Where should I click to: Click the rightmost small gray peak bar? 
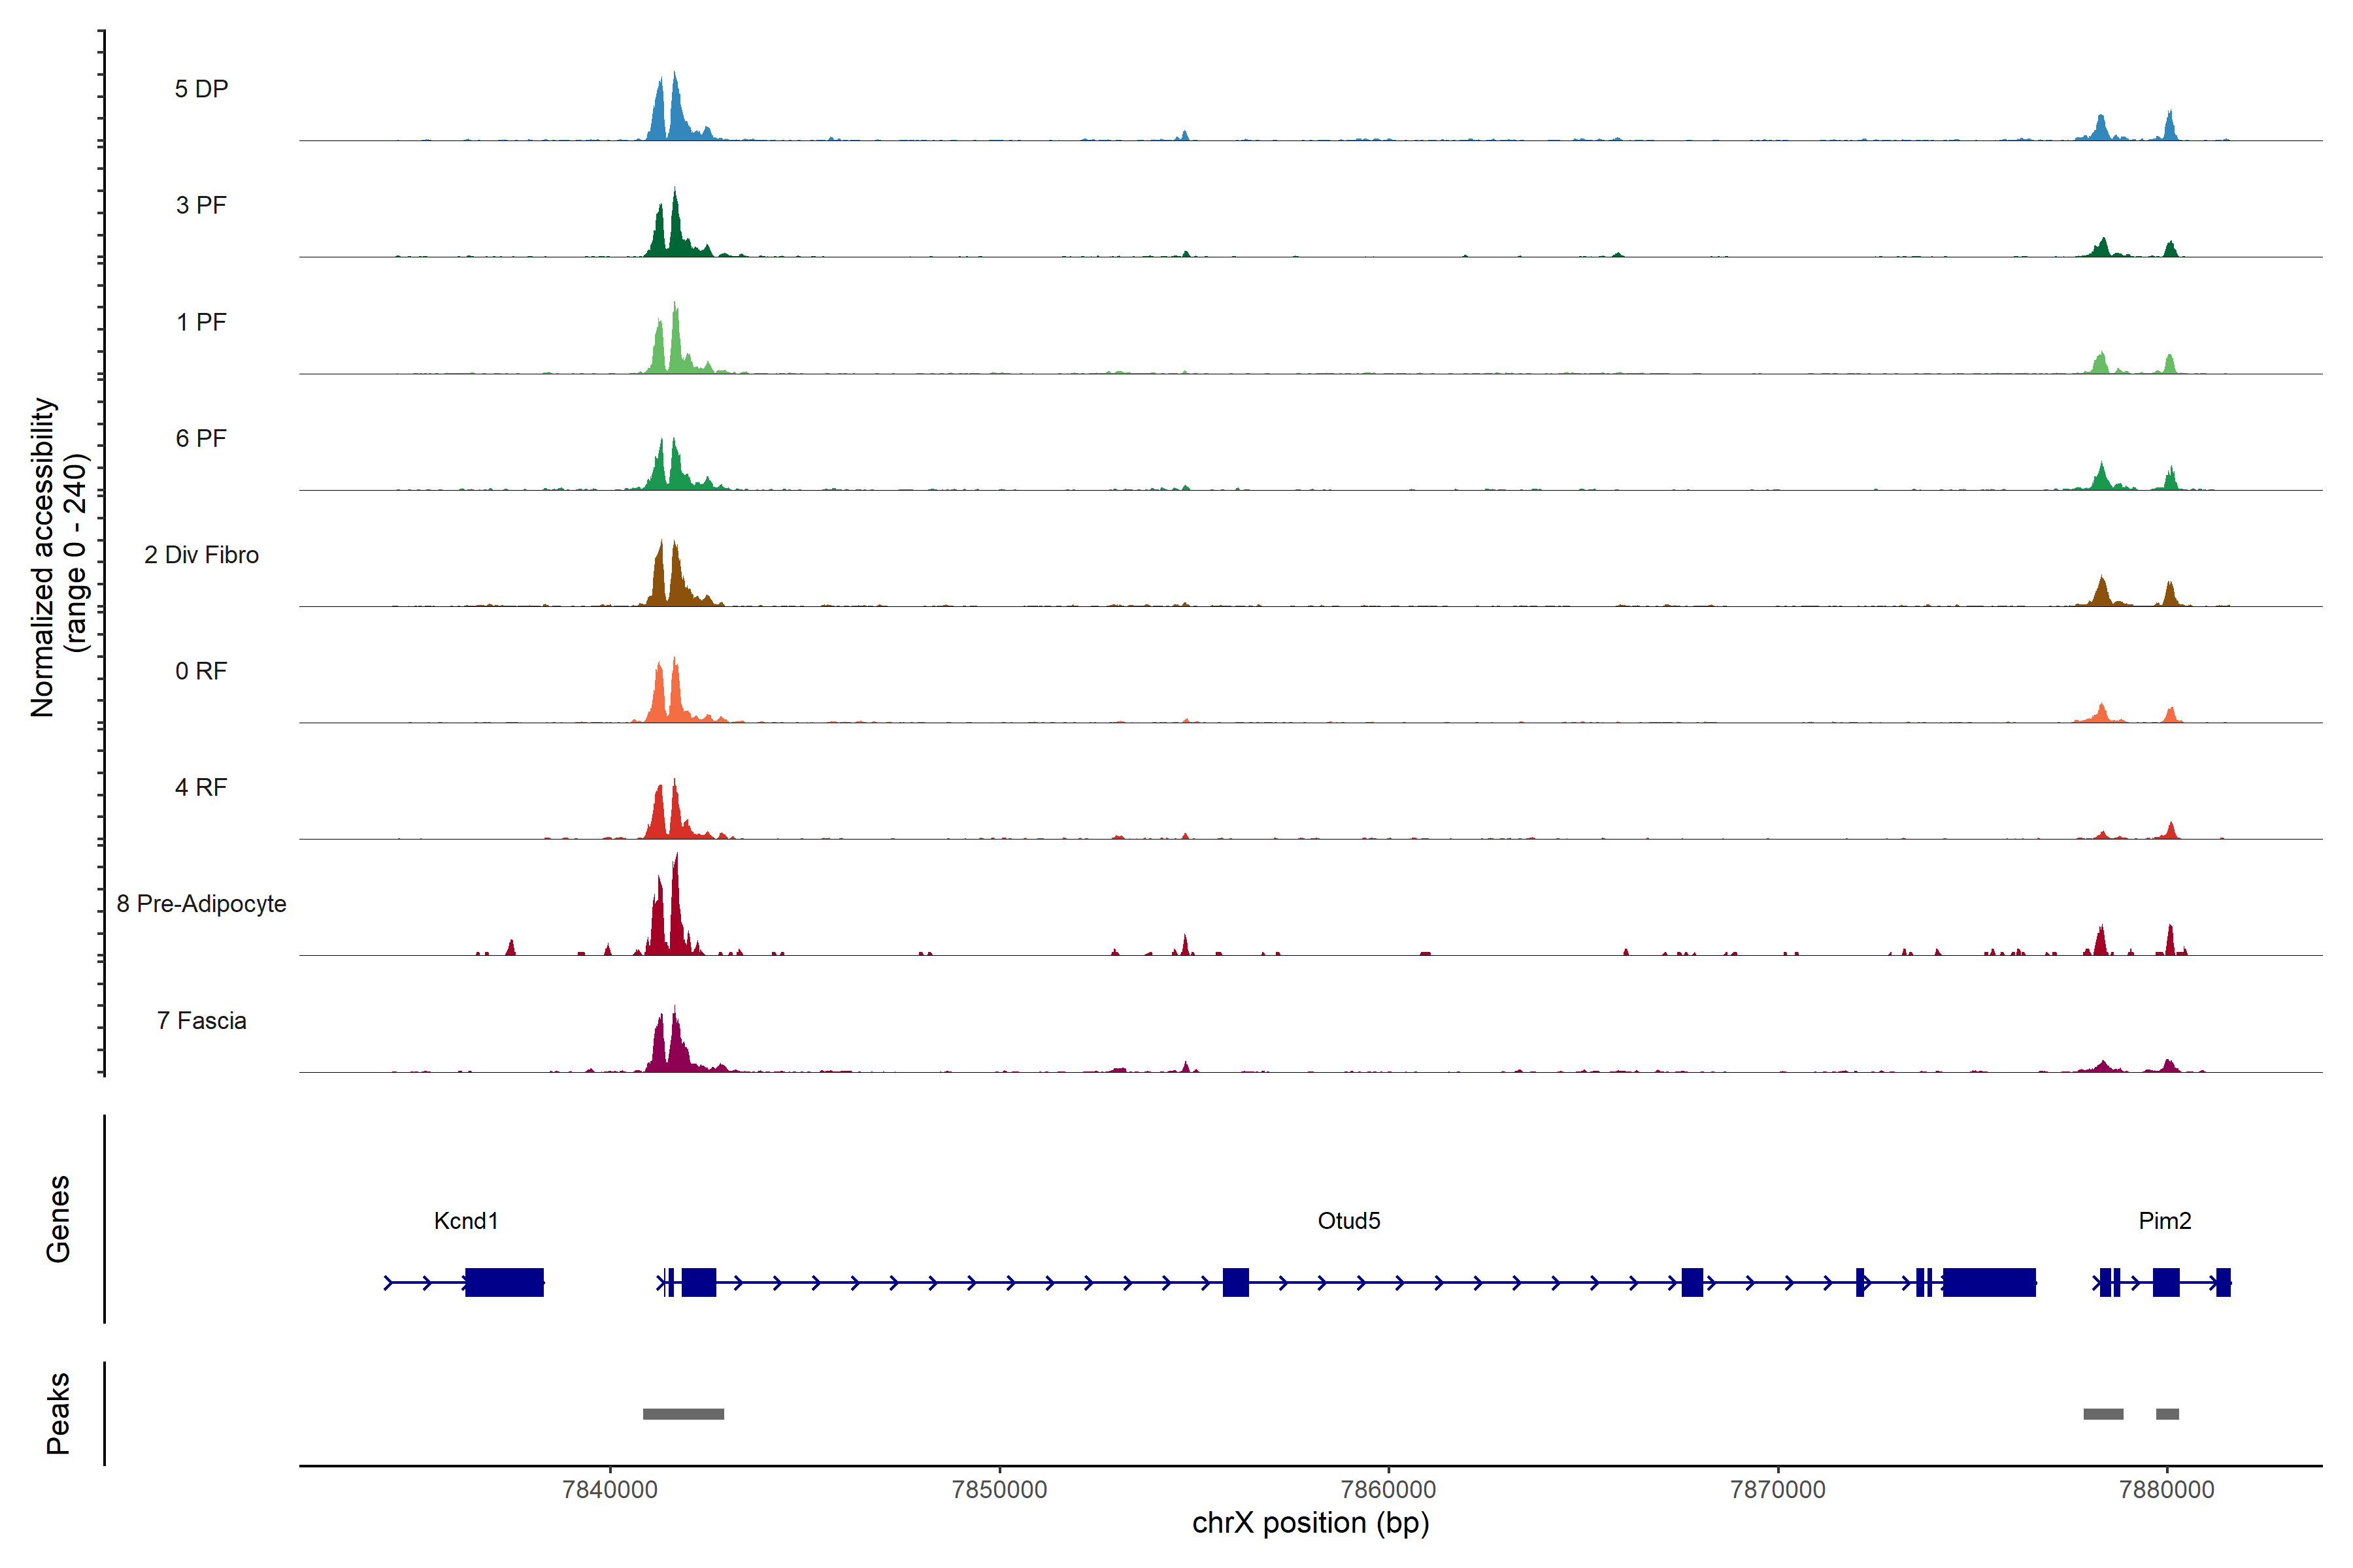(2167, 1413)
